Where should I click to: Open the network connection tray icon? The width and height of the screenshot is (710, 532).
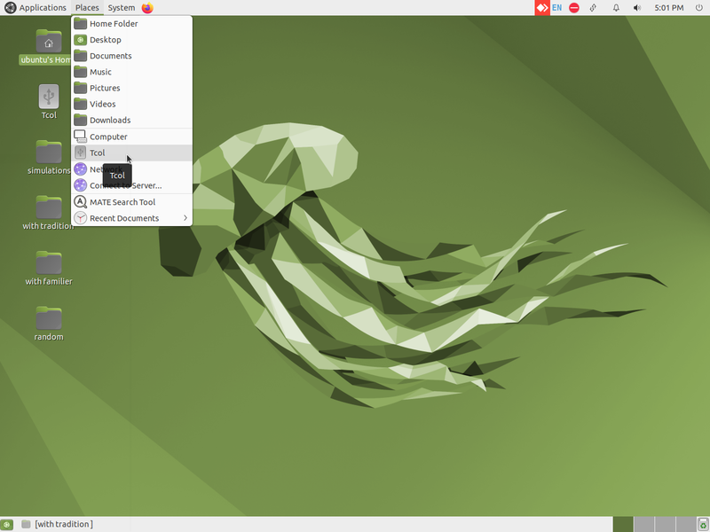click(x=593, y=8)
